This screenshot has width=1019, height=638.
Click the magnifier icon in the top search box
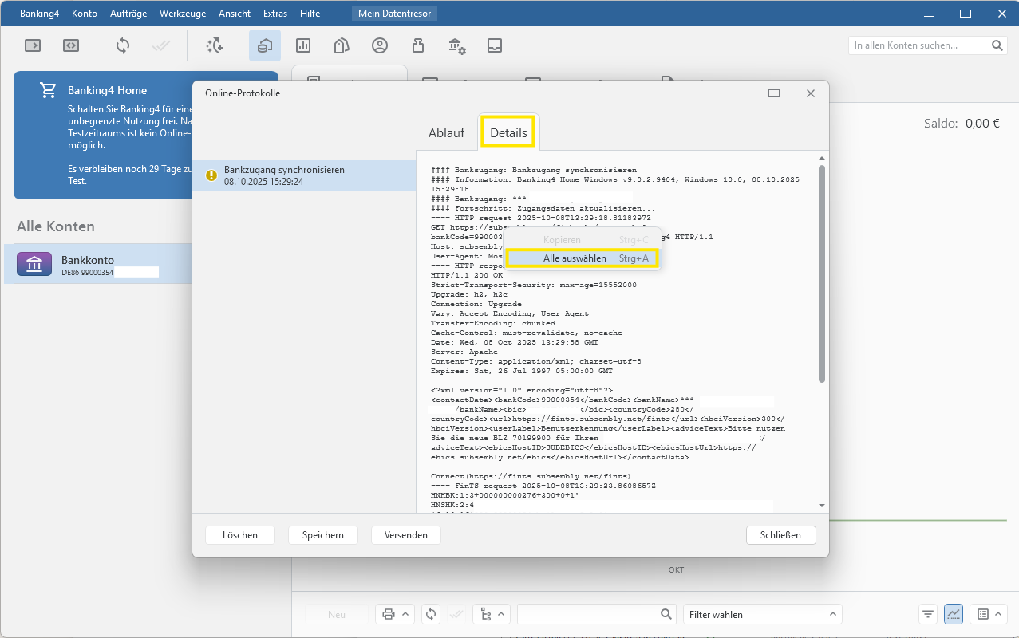coord(997,45)
